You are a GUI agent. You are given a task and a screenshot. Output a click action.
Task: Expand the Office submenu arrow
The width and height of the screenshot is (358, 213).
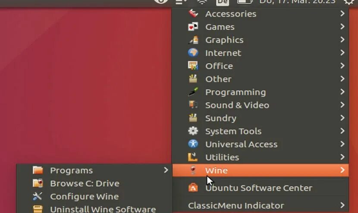[x=342, y=65]
